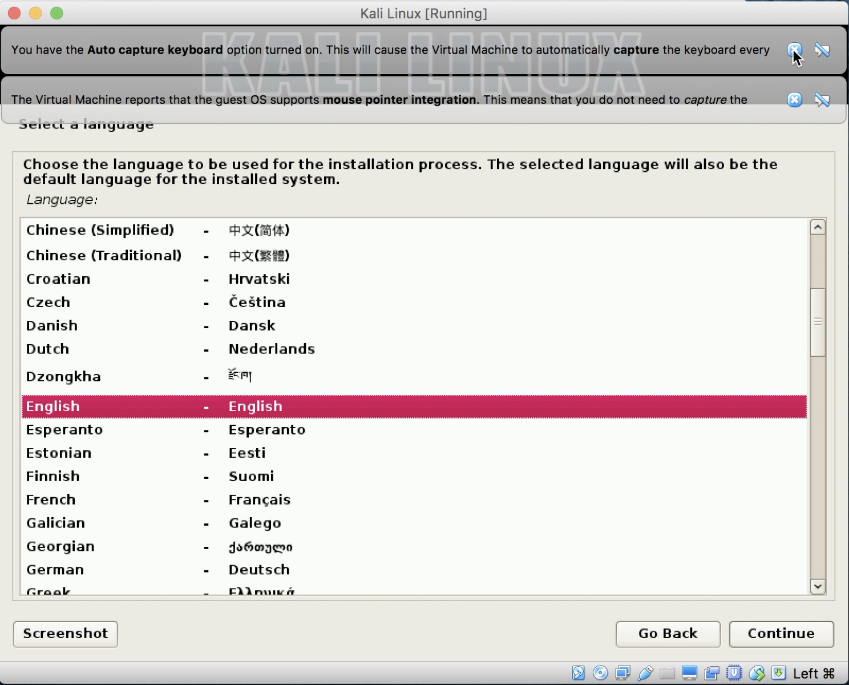Click the optical disc drive status icon
Screen dimensions: 849x685
600,673
